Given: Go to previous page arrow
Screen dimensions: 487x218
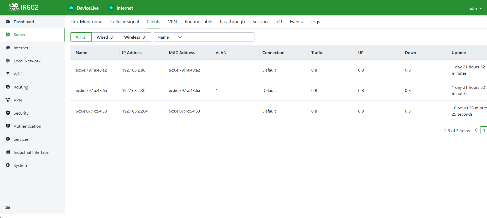Looking at the screenshot, I should 476,130.
